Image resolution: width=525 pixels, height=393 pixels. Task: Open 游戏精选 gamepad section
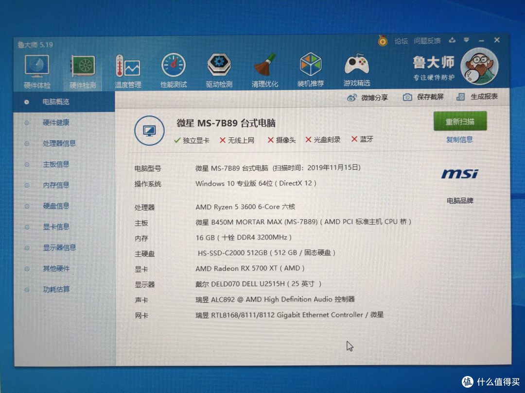pos(357,69)
